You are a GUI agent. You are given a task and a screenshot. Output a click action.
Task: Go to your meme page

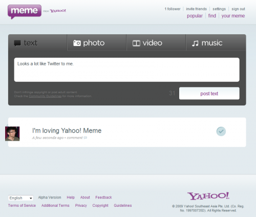coord(233,16)
